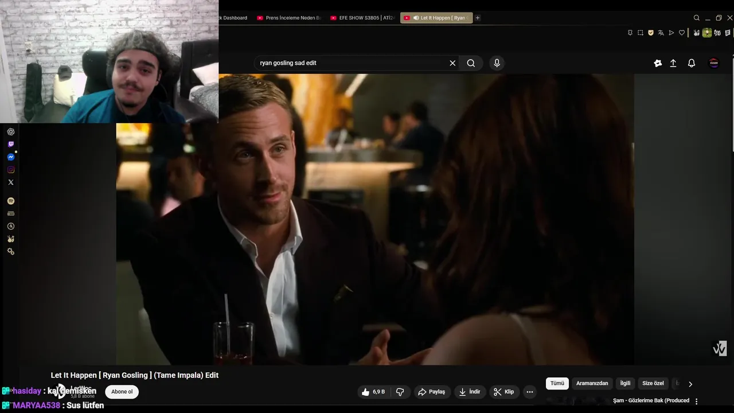
Task: Open the ad blocker shield icon
Action: point(651,33)
